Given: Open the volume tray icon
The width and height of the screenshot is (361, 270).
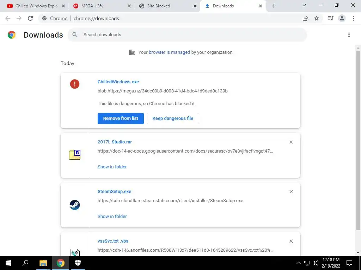Looking at the screenshot, I should pyautogui.click(x=316, y=263).
